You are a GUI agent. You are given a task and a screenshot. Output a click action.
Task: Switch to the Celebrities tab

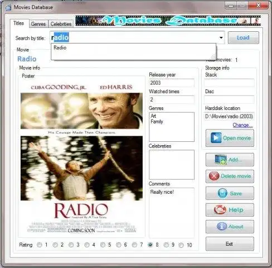[x=61, y=24]
